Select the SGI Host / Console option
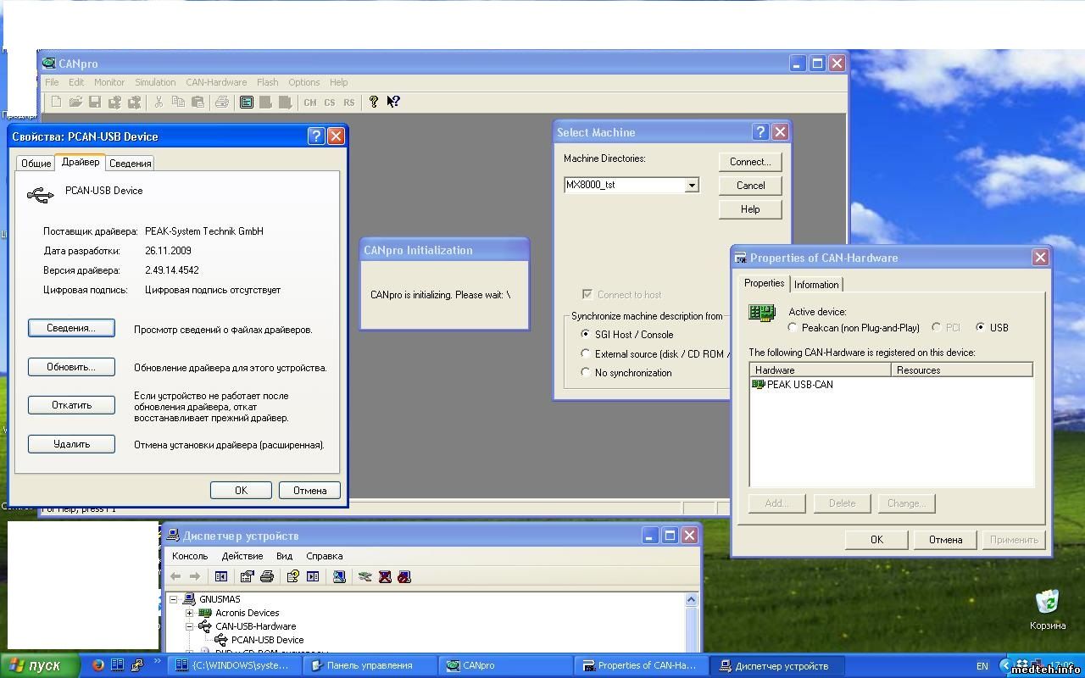The height and width of the screenshot is (678, 1085). tap(585, 334)
